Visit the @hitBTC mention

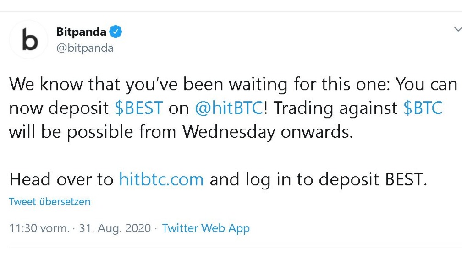(229, 108)
